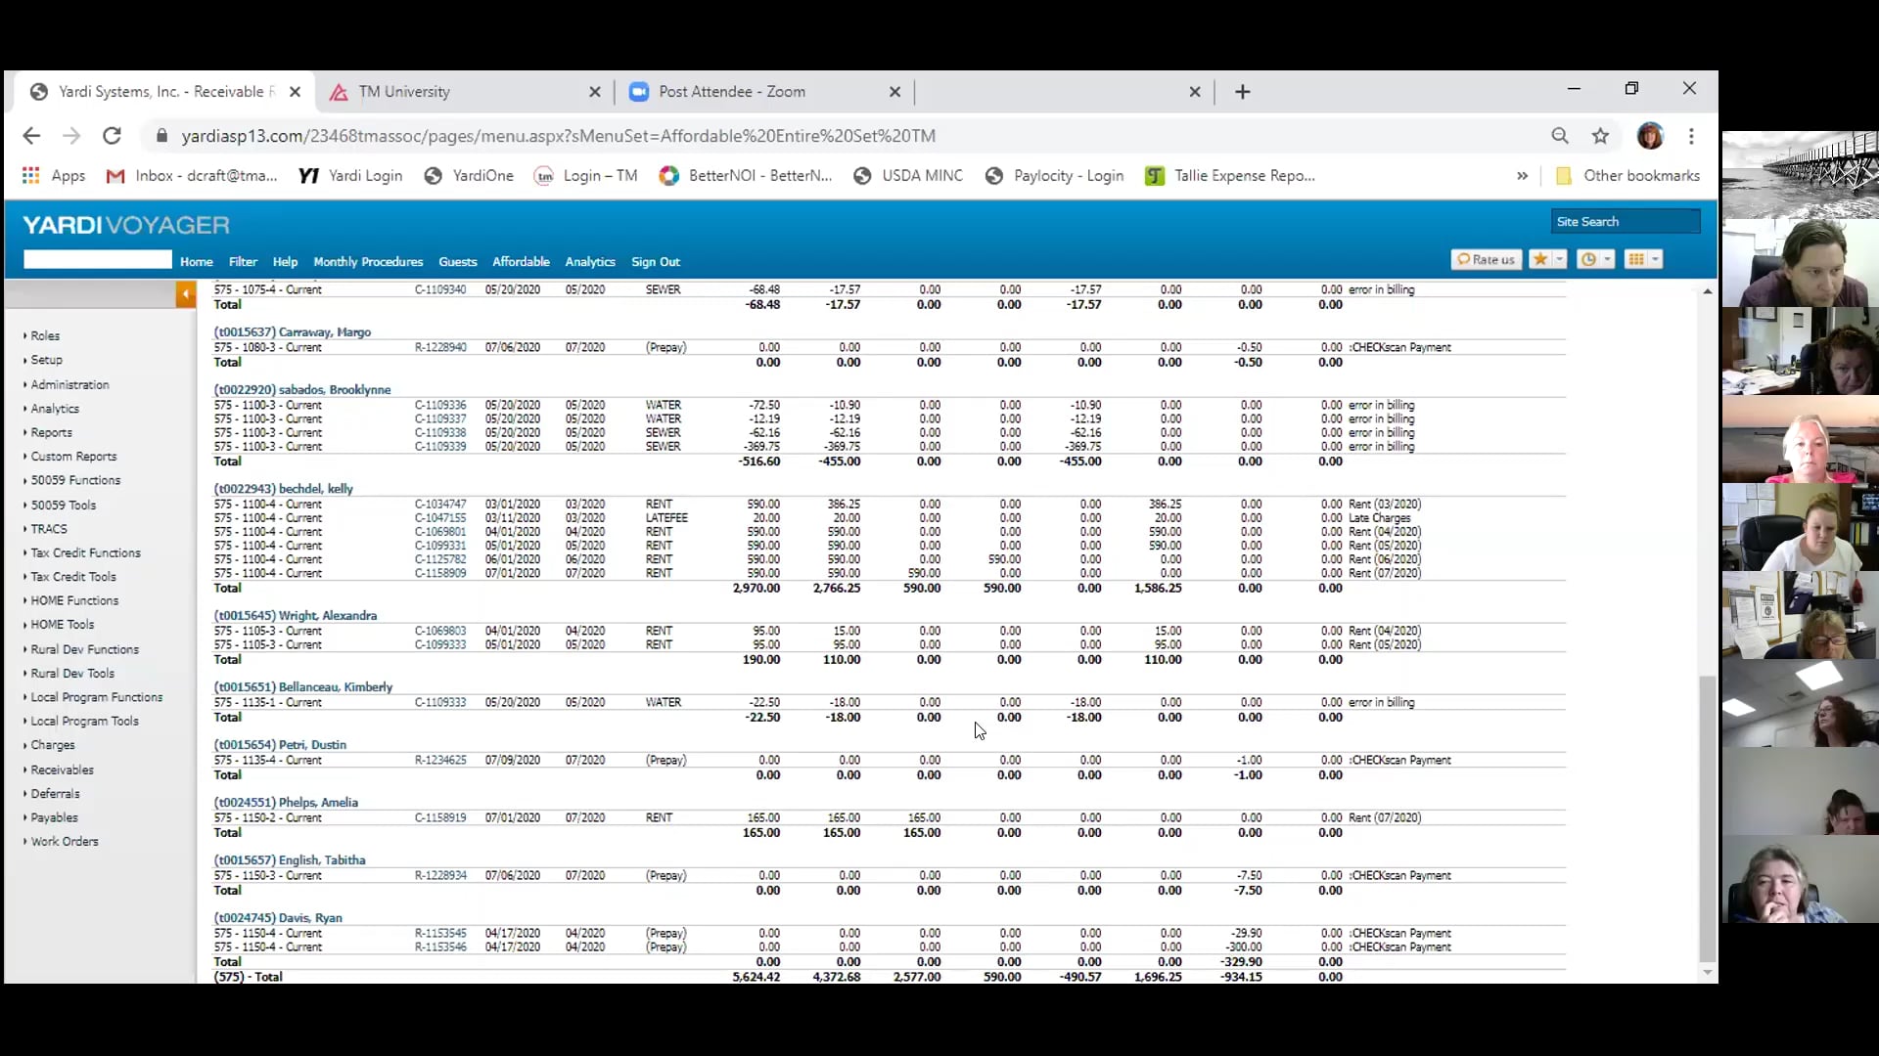1879x1056 pixels.
Task: Open the dropdown next to the clock icon
Action: (1606, 259)
